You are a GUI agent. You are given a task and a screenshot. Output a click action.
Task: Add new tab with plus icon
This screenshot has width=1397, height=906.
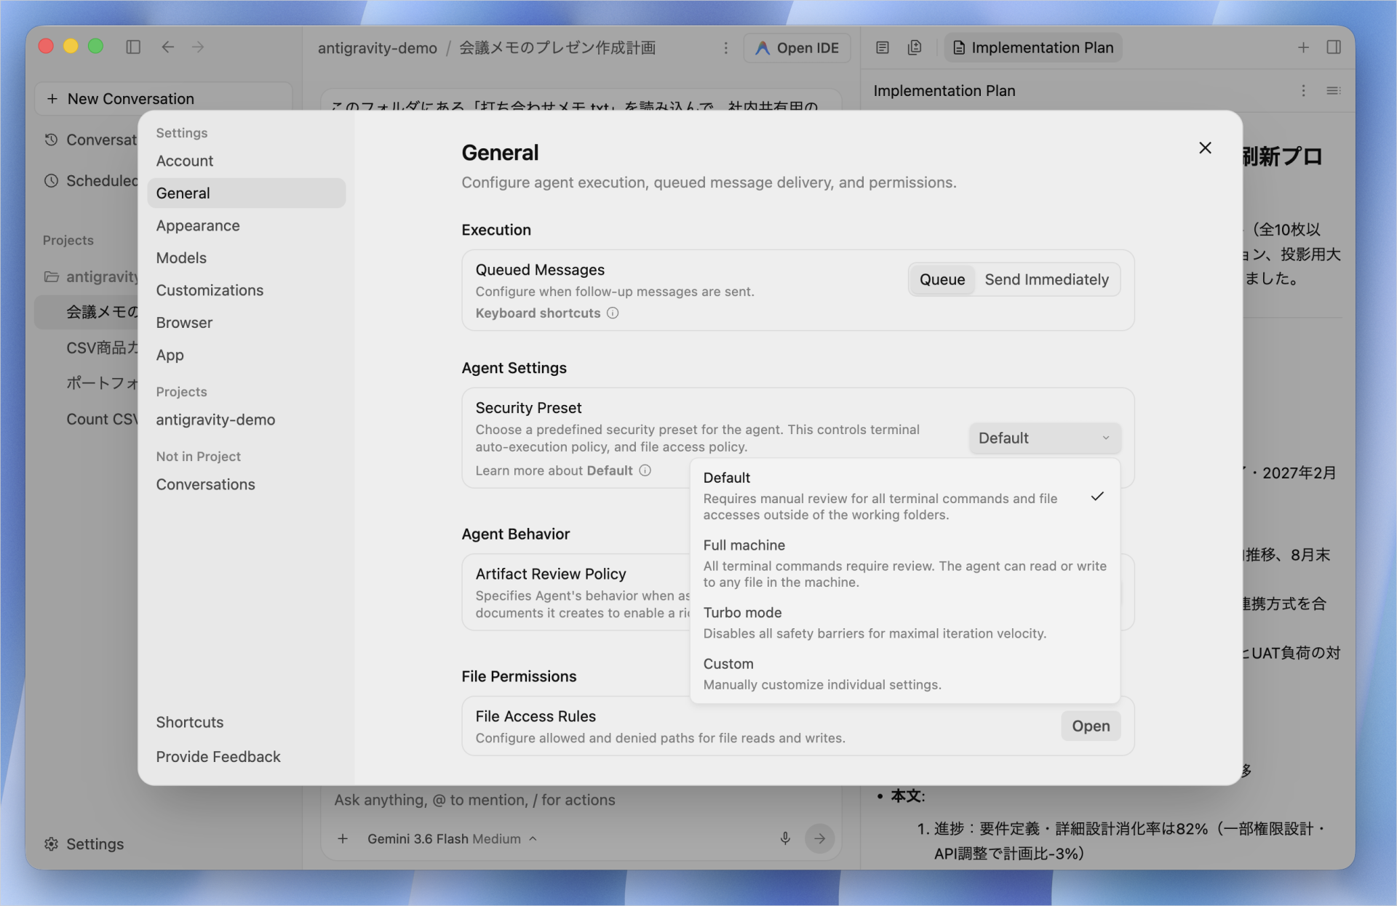click(1303, 48)
